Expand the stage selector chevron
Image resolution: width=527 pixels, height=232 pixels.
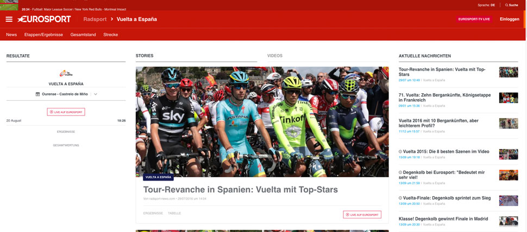pos(96,94)
